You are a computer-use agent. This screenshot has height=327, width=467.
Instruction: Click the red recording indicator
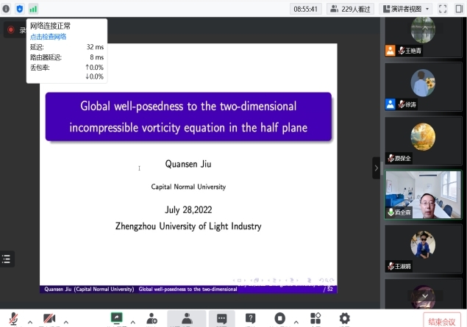point(11,29)
